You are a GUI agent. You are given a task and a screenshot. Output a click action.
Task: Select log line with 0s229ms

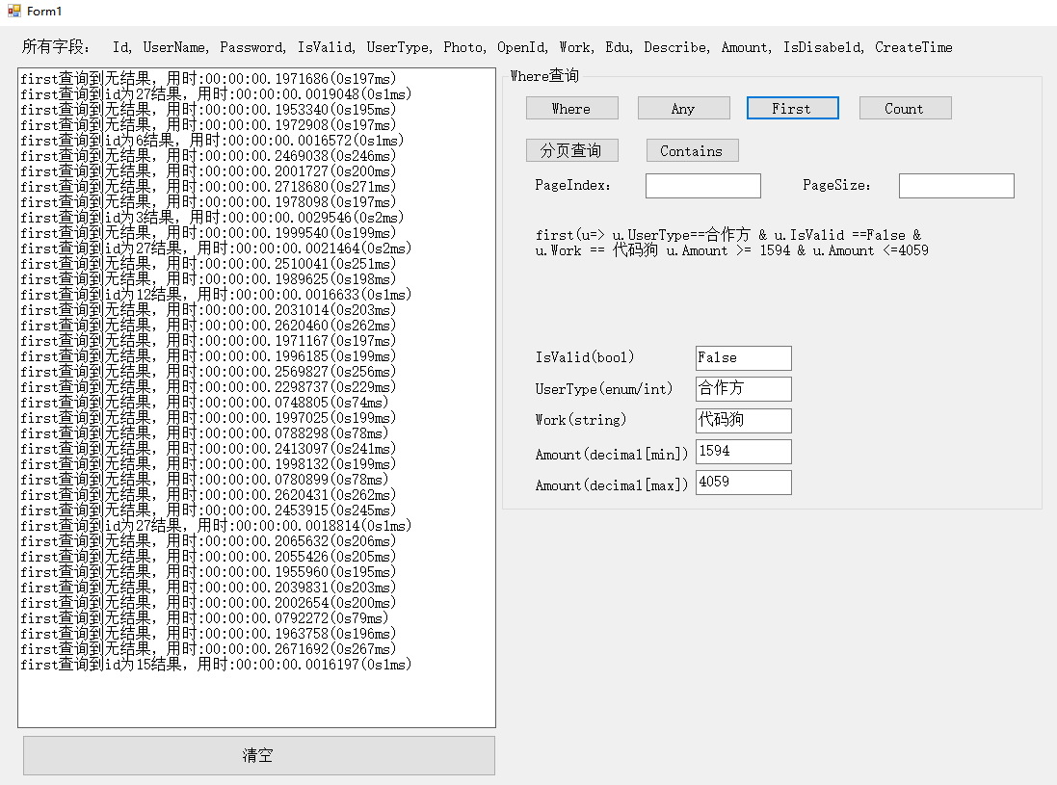[208, 387]
